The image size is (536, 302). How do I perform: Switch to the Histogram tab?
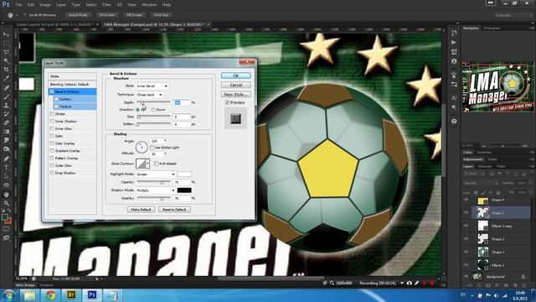tap(492, 28)
